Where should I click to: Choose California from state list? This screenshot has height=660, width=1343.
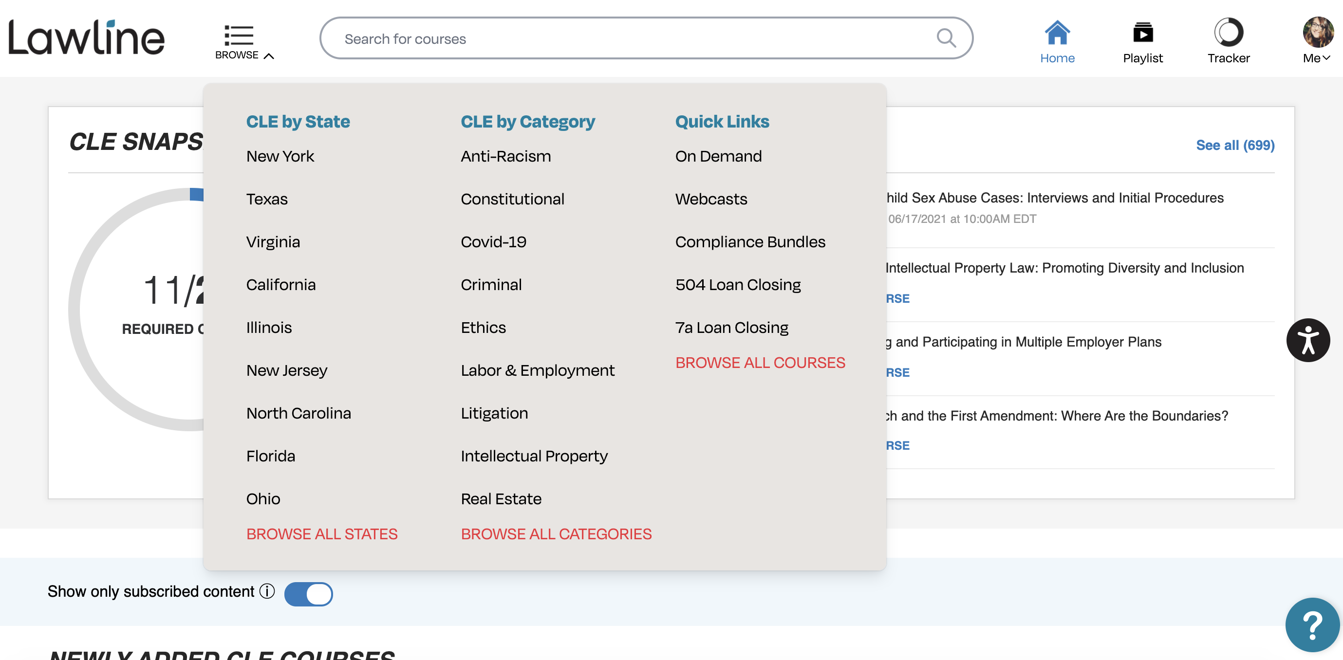(281, 284)
